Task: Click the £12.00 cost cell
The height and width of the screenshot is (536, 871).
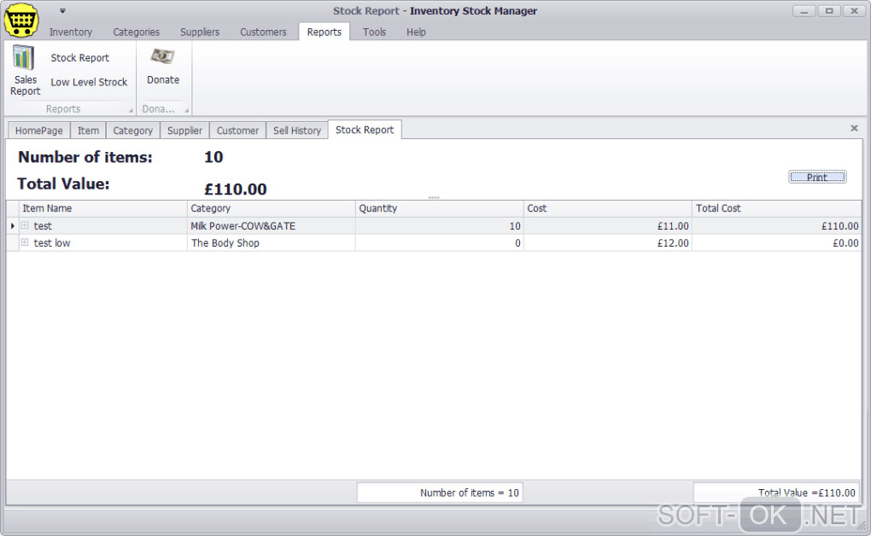Action: [608, 242]
